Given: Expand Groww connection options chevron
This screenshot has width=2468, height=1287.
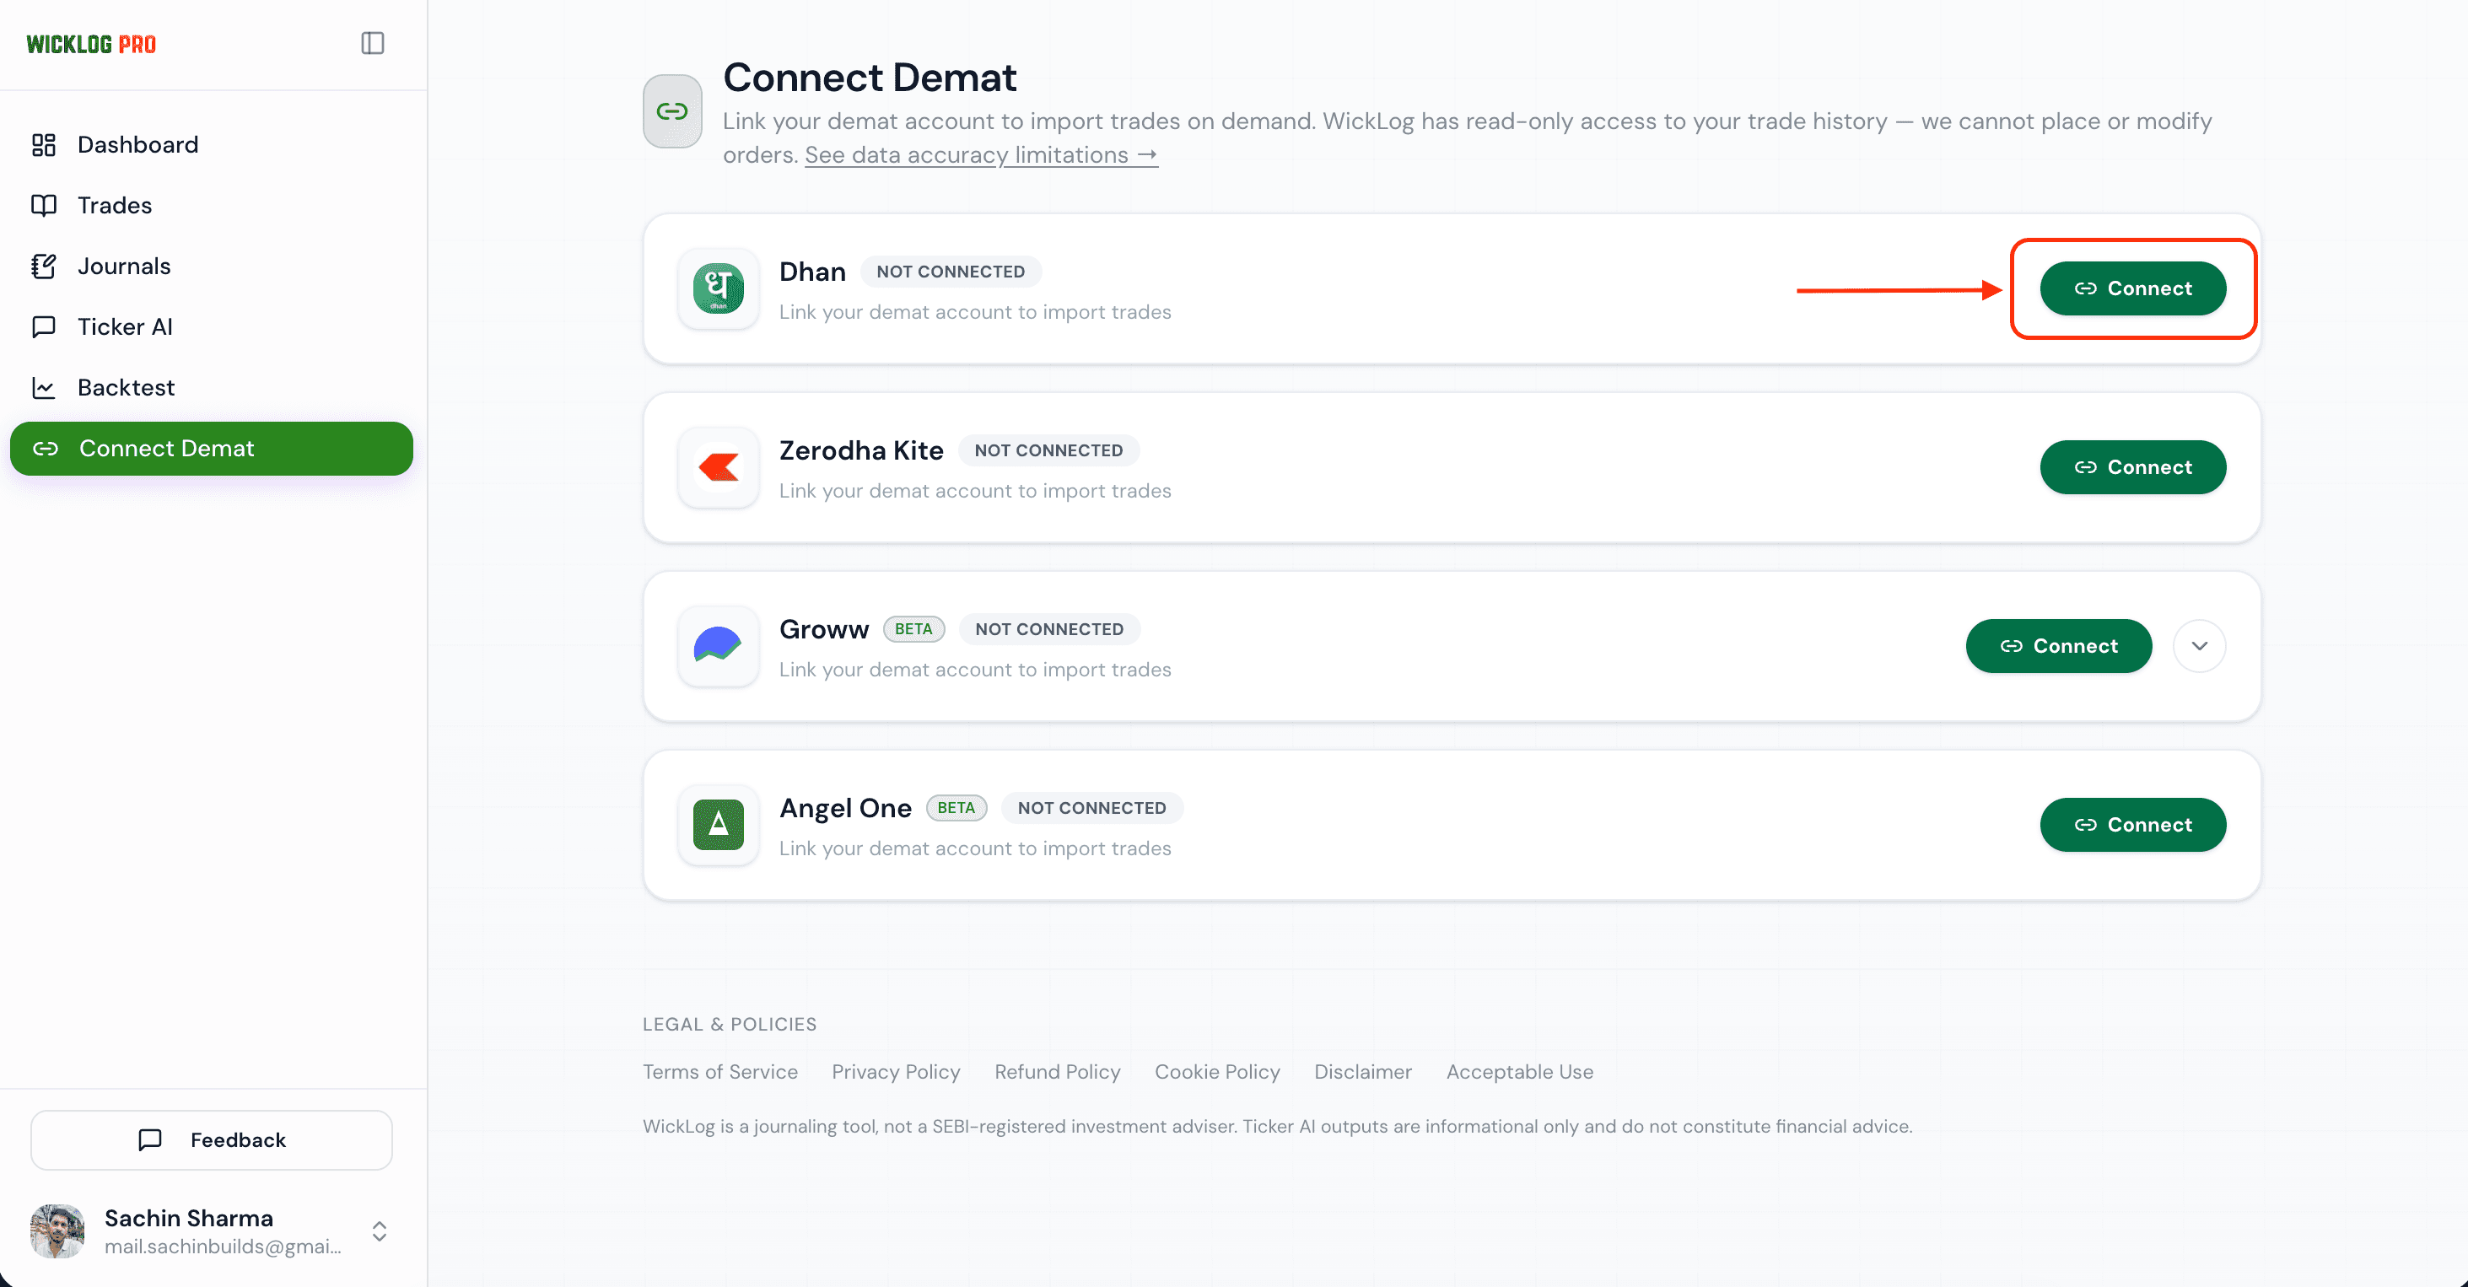Looking at the screenshot, I should (x=2200, y=646).
